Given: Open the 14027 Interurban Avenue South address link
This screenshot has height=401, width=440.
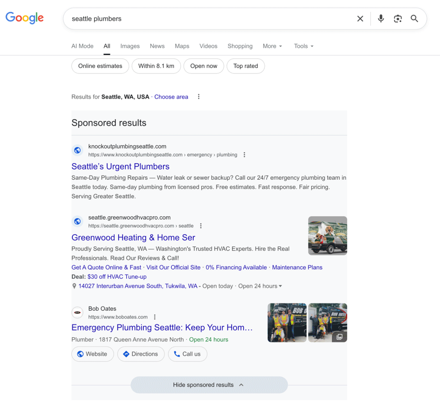Looking at the screenshot, I should (x=138, y=286).
